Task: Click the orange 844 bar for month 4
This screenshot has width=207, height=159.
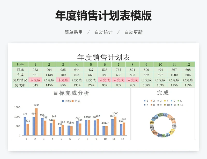Action: coord(54,128)
